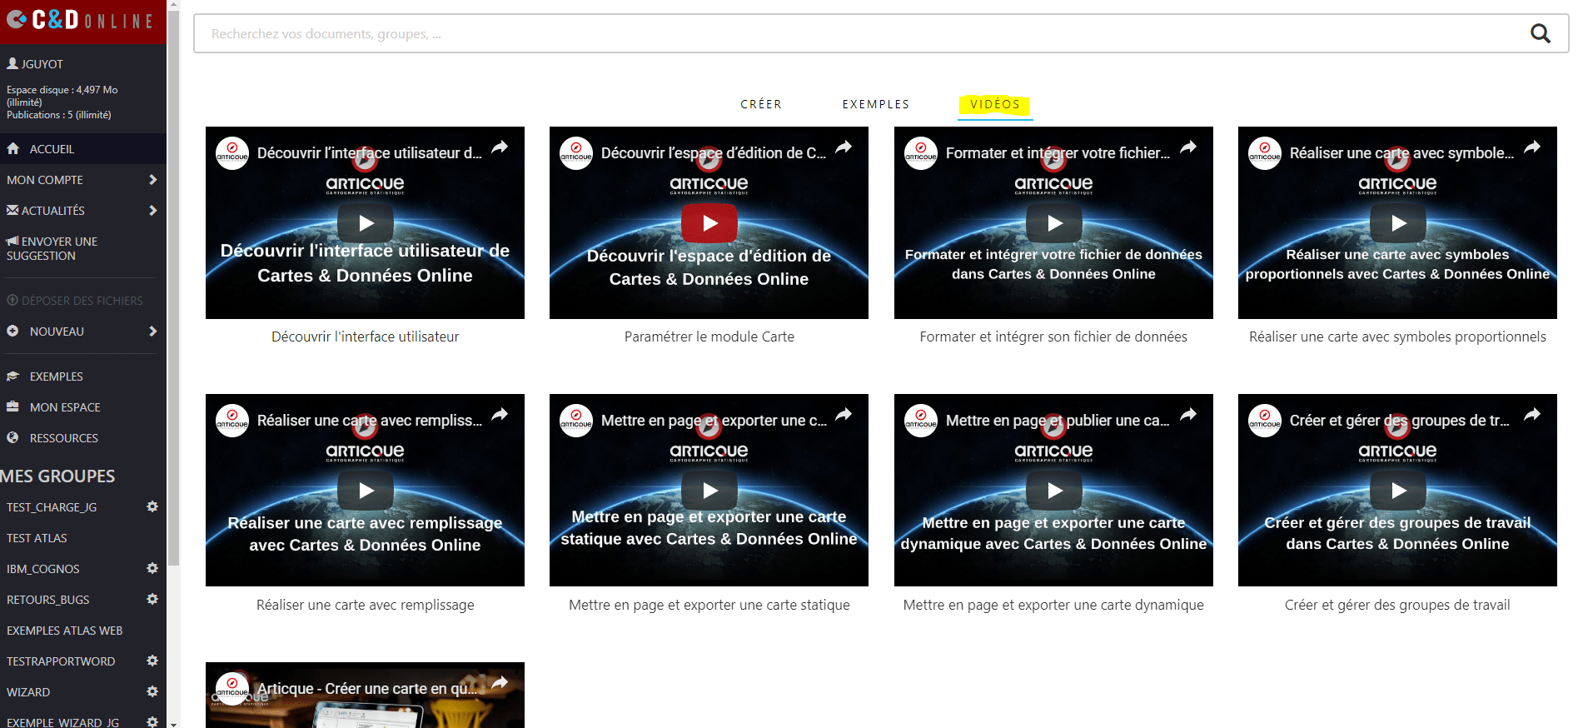Click the Exemples sidebar icon

[x=12, y=376]
